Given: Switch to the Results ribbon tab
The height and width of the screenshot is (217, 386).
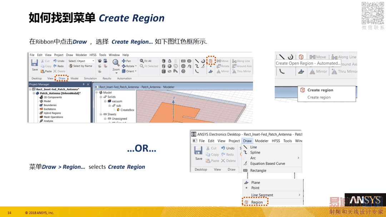Looking at the screenshot, I should click(x=107, y=79).
